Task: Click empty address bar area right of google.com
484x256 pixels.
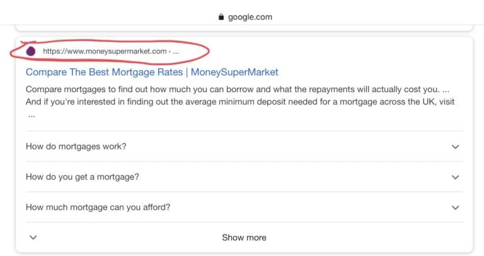Action: [378, 17]
